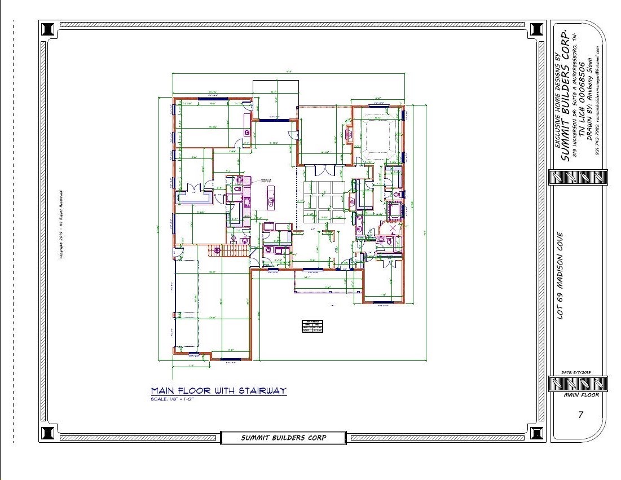The image size is (621, 480).
Task: Click the MAIN FLOOR WITH STAIRWAY title
Action: pyautogui.click(x=218, y=390)
